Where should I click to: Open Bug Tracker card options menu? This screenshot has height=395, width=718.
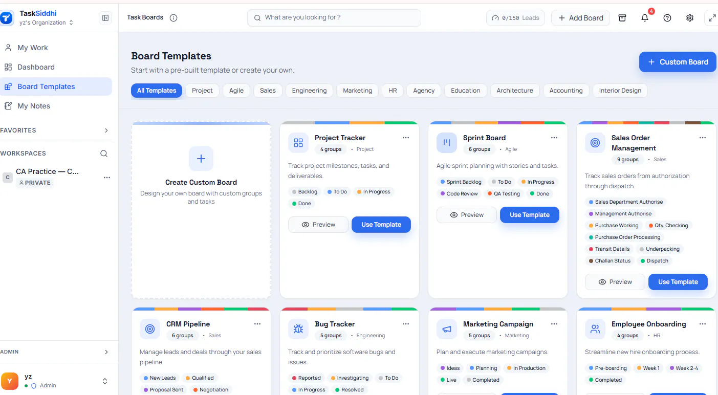point(406,324)
